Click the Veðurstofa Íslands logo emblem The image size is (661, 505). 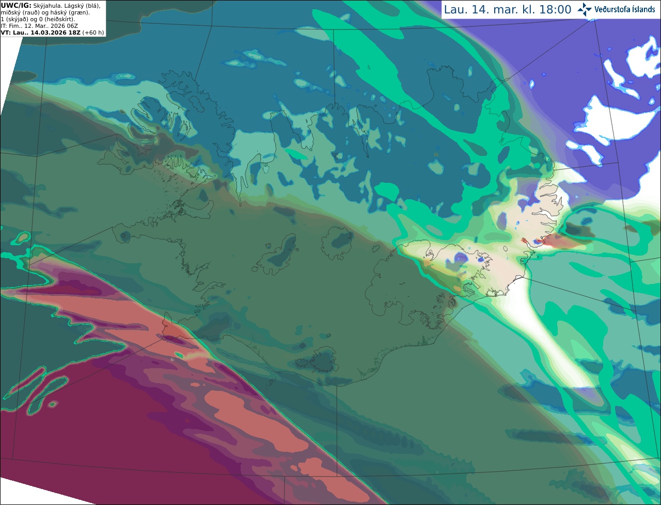585,9
